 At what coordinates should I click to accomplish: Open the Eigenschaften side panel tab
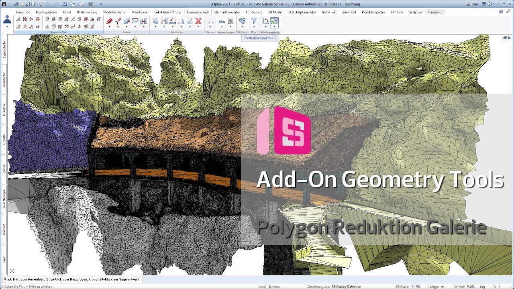pos(4,49)
